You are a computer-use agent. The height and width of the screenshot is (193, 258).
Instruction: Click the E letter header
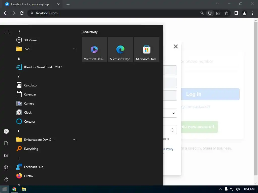coord(19,131)
